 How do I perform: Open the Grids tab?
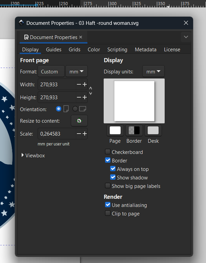click(75, 50)
